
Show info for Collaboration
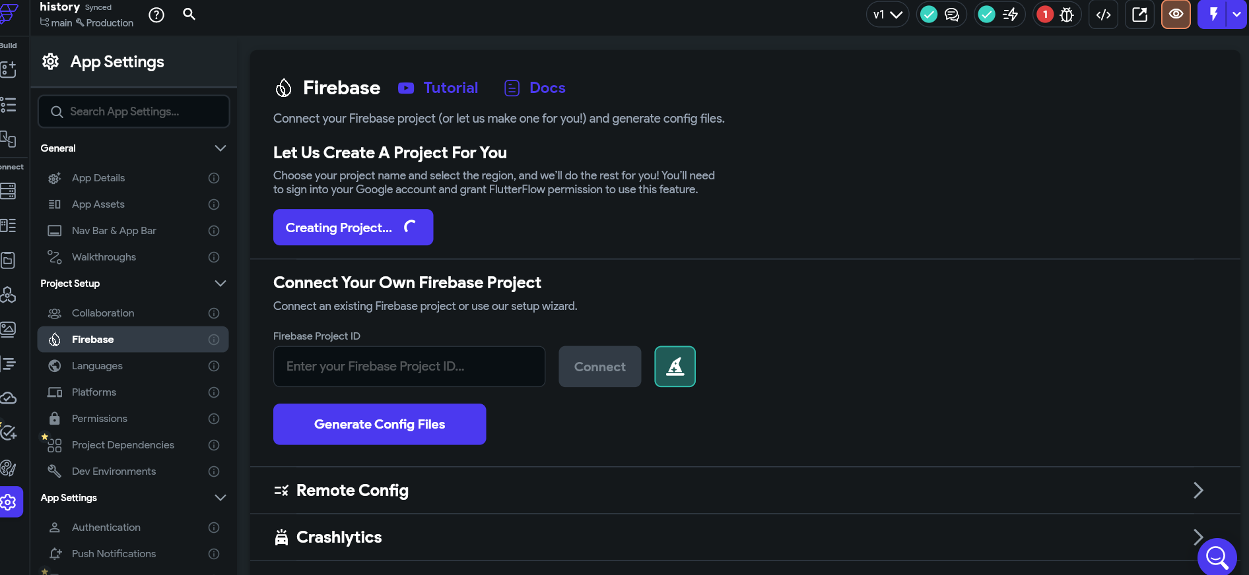[x=214, y=313]
